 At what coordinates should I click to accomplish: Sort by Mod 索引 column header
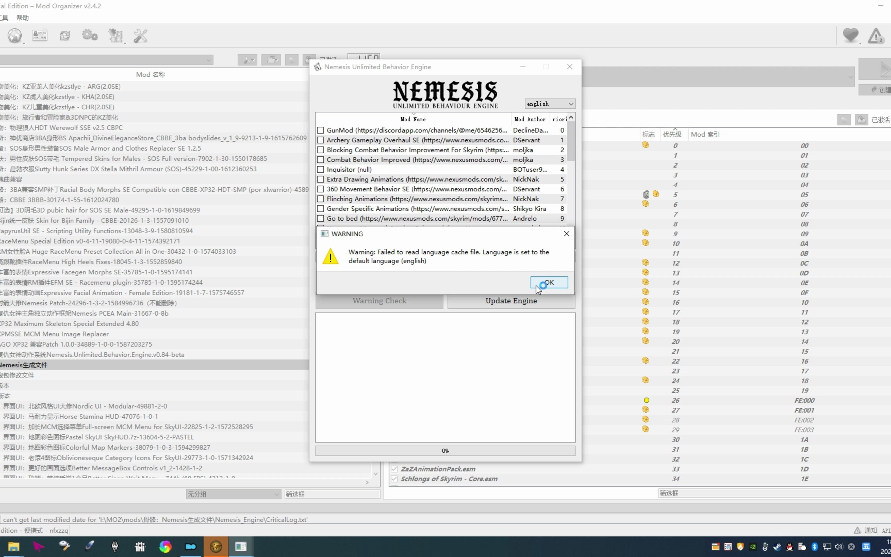(705, 134)
